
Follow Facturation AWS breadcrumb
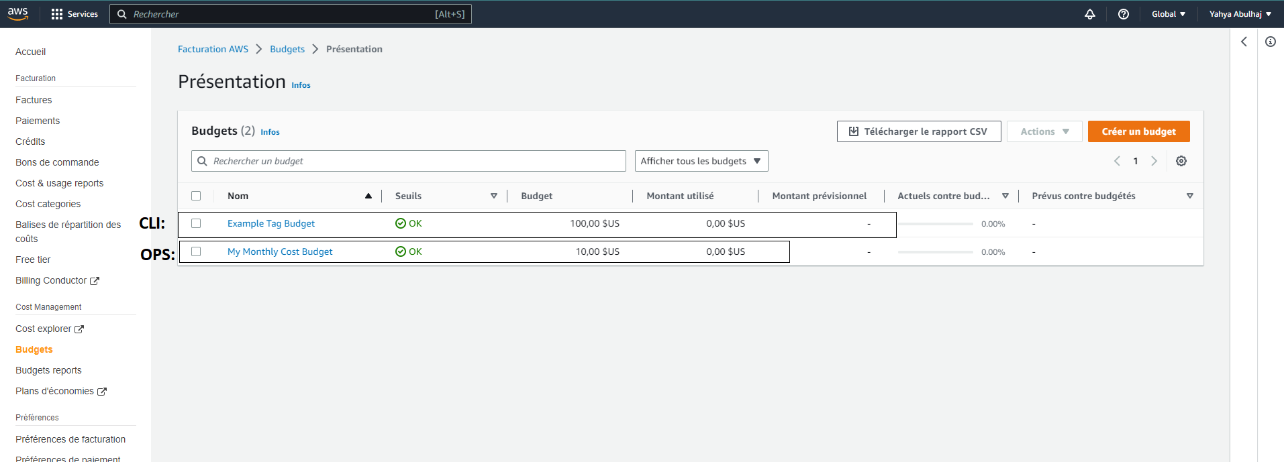[x=213, y=49]
